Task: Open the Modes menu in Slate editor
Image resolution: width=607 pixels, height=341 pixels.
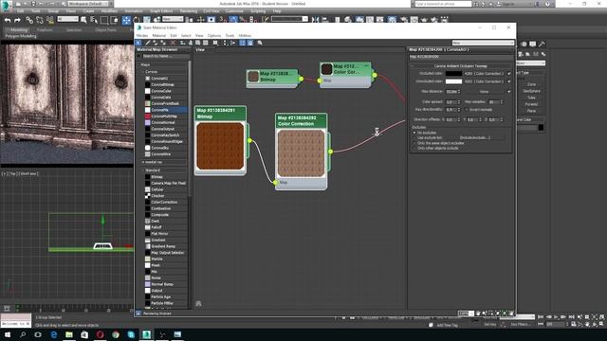Action: pos(142,36)
